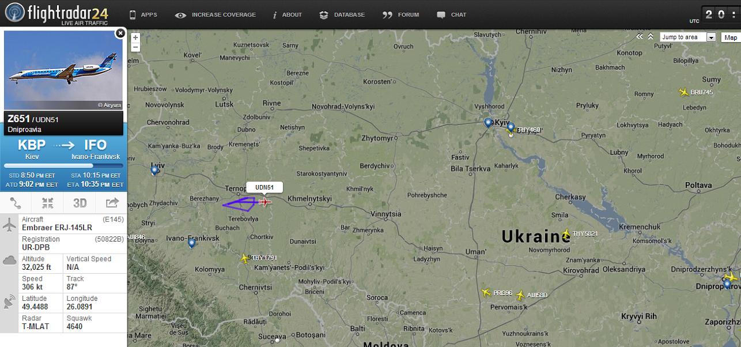741x347 pixels.
Task: Open the Dniproavia aircraft photo
Action: [x=63, y=70]
